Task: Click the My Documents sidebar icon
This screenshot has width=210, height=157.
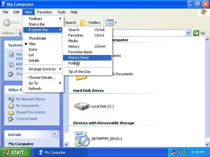Action: click(11, 106)
